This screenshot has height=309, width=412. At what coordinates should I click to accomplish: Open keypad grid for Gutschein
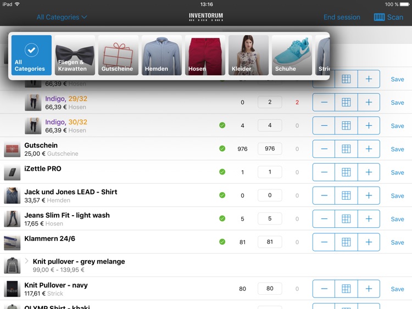point(346,149)
